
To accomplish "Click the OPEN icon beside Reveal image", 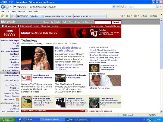I will point(93,88).
